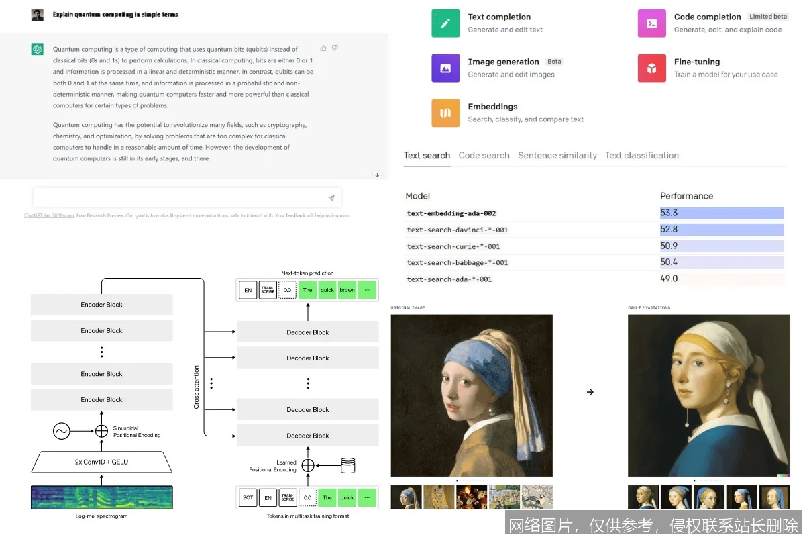Click the Limited beta badge
Image resolution: width=805 pixels, height=537 pixels.
[768, 17]
